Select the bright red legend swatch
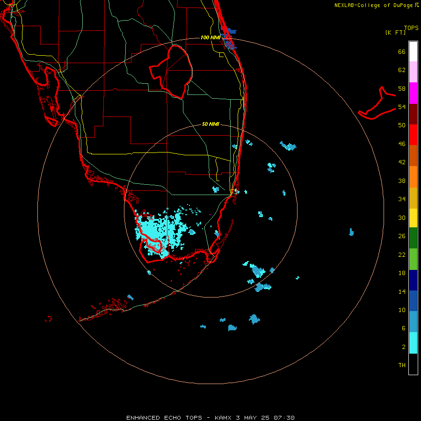421x421 pixels. [x=413, y=135]
